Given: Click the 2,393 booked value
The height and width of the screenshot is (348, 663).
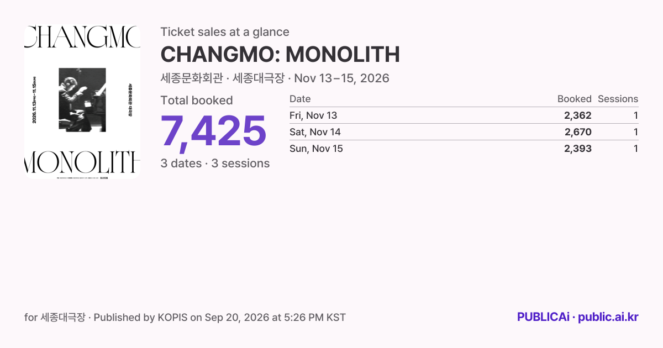Looking at the screenshot, I should [578, 149].
